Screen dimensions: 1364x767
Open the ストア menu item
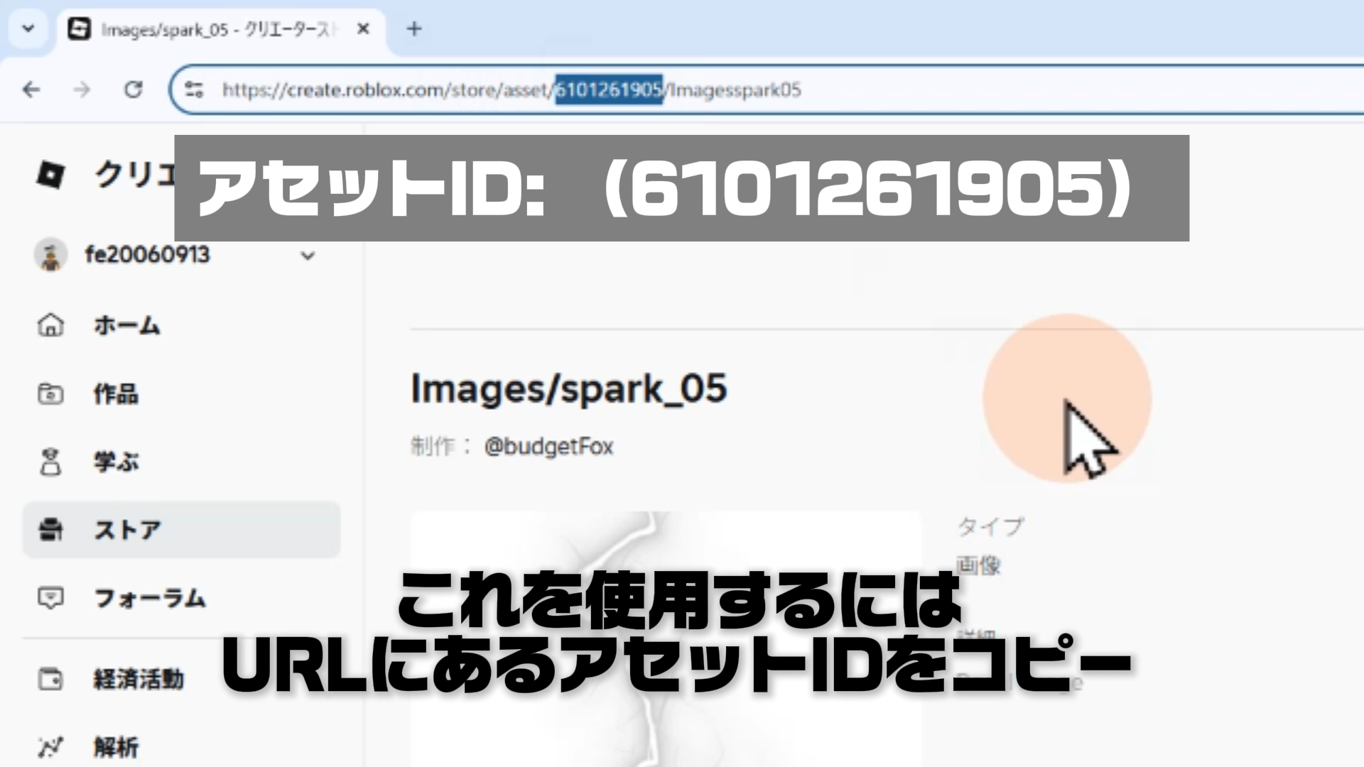click(128, 530)
